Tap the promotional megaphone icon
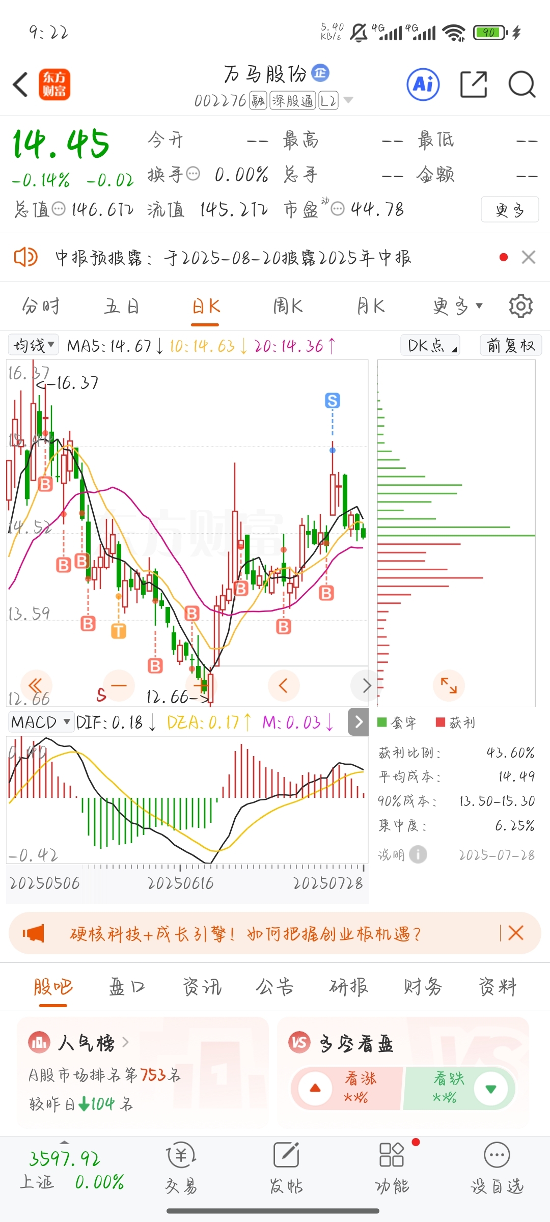 tap(34, 933)
